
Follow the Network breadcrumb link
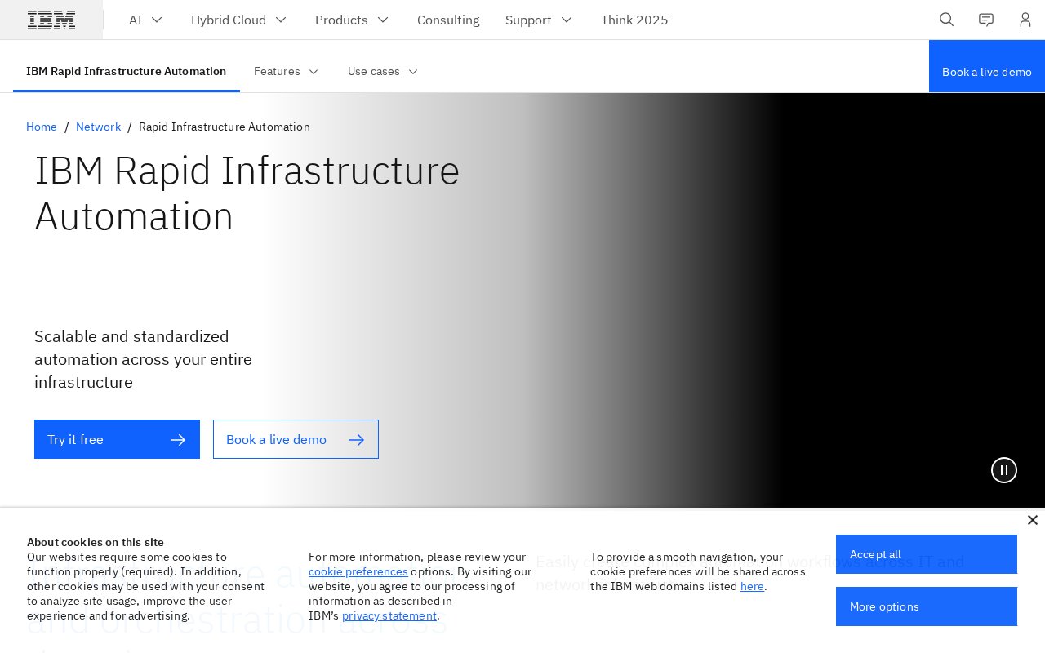point(98,127)
